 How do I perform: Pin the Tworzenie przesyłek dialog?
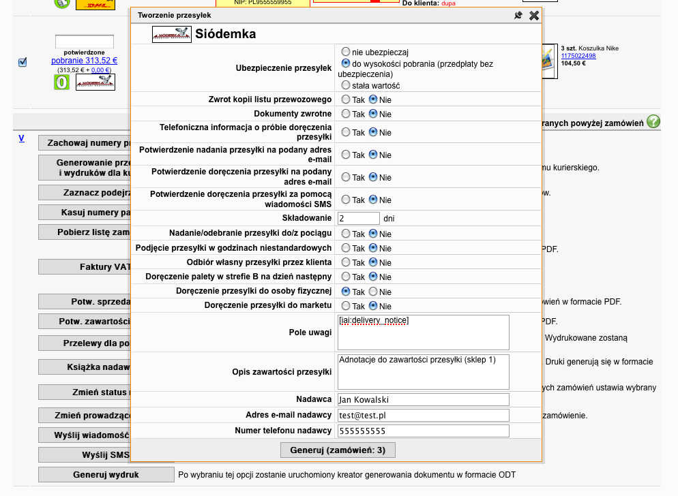(518, 16)
